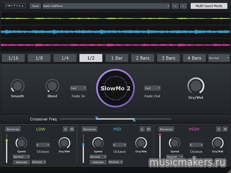Go to next preset with the right arrow
The width and height of the screenshot is (231, 173).
(183, 6)
